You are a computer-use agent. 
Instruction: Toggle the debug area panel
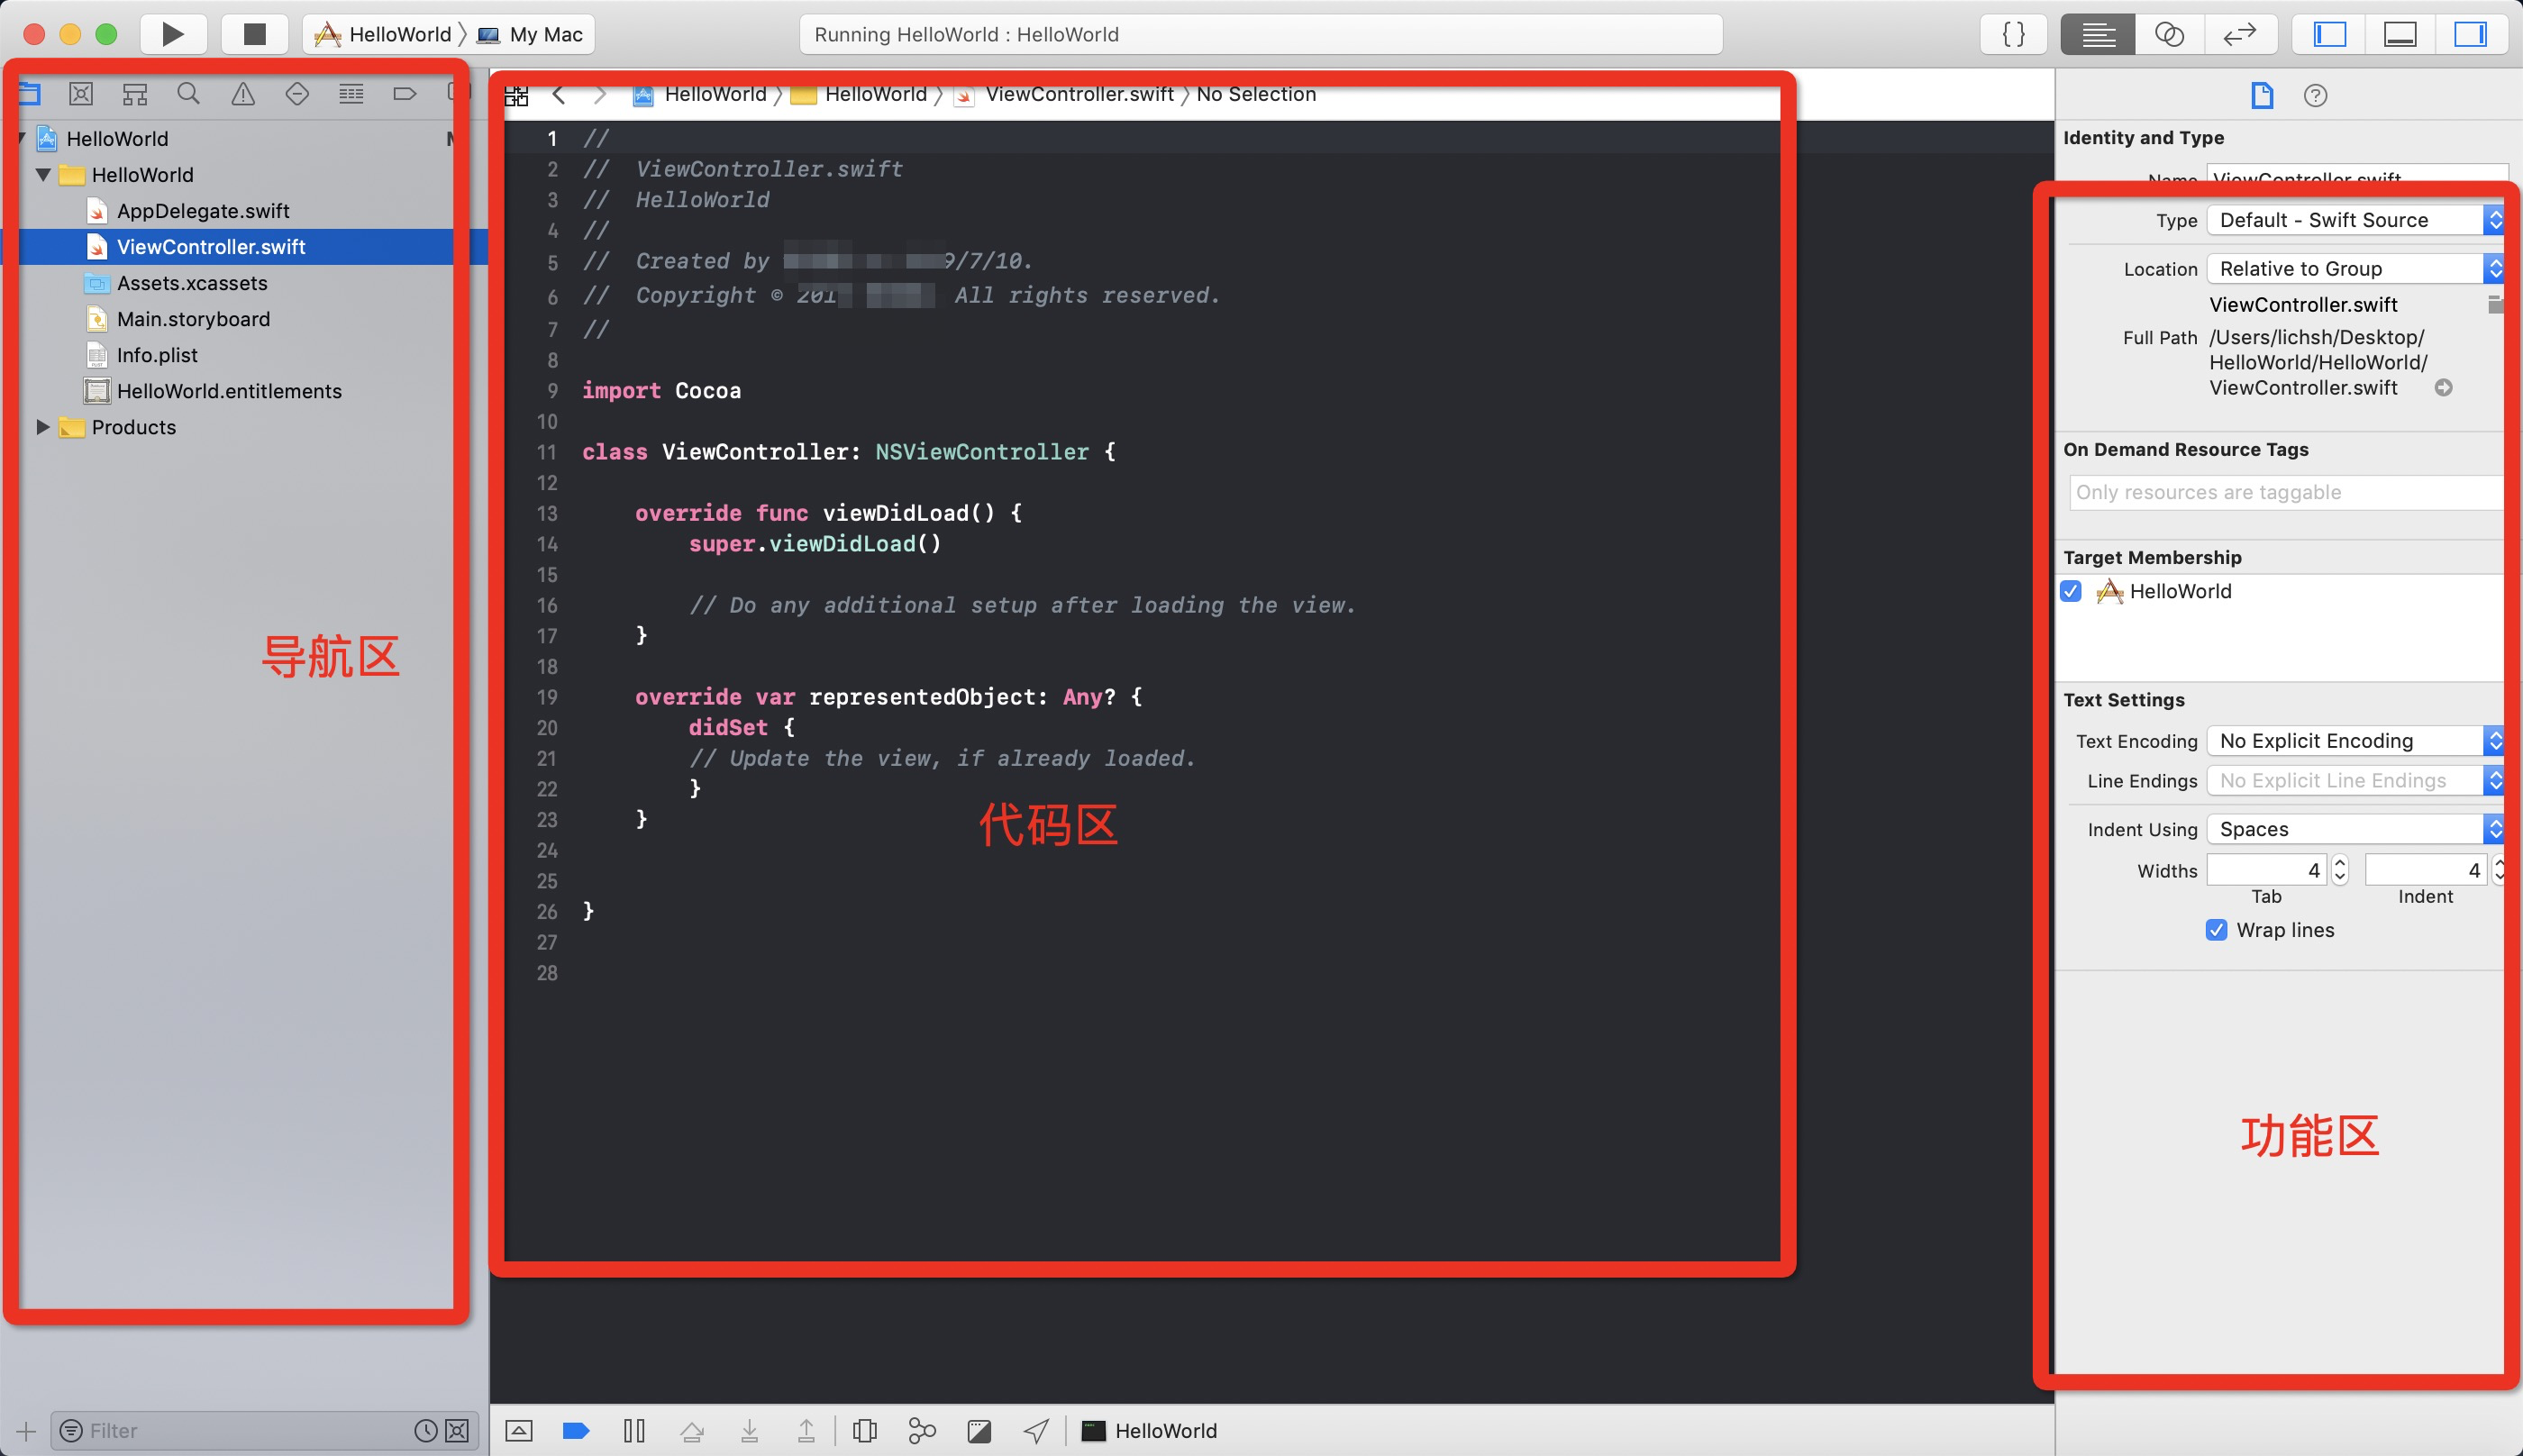coord(2400,34)
